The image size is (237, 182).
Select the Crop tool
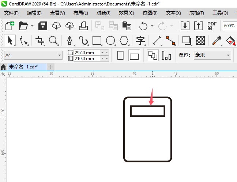coord(40,40)
